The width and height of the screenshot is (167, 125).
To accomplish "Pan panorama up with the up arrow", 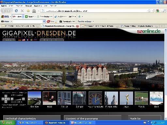I will coord(6,96).
